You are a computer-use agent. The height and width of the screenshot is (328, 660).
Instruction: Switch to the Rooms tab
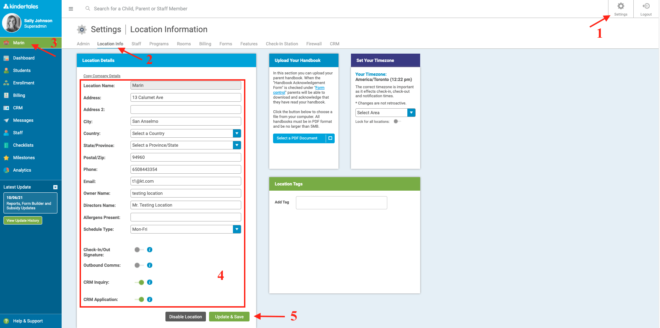coord(184,44)
